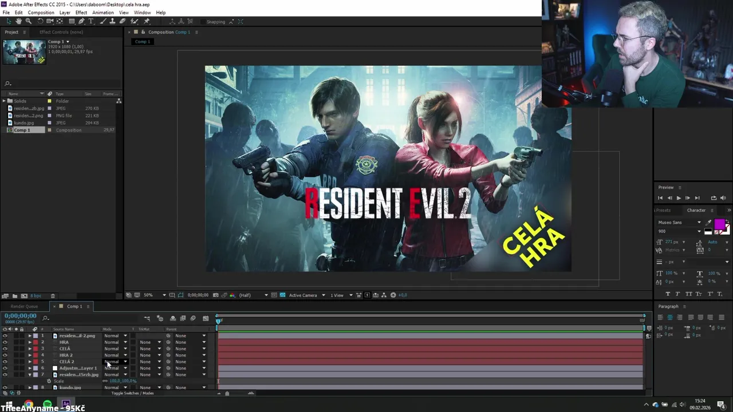Image resolution: width=733 pixels, height=412 pixels.
Task: Switch to the Effect Controls tab
Action: click(x=61, y=32)
